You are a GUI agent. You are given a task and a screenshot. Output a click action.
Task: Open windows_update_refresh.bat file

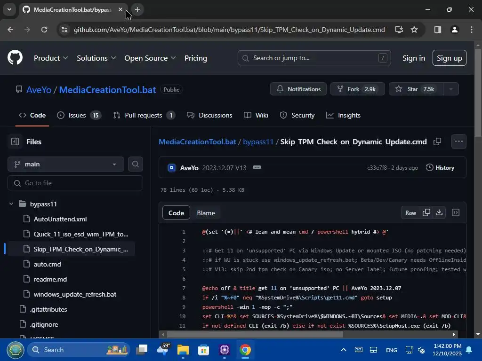pos(75,294)
